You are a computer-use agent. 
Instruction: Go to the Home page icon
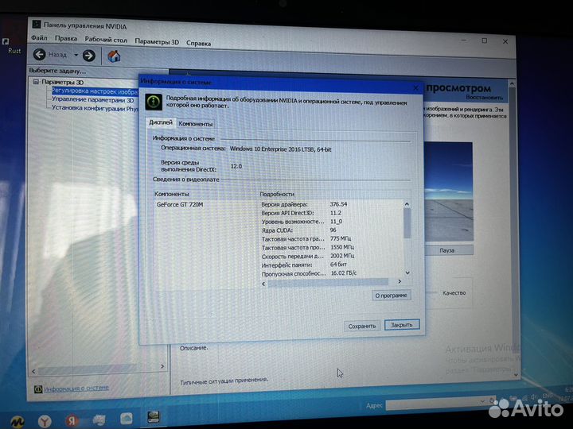[114, 56]
